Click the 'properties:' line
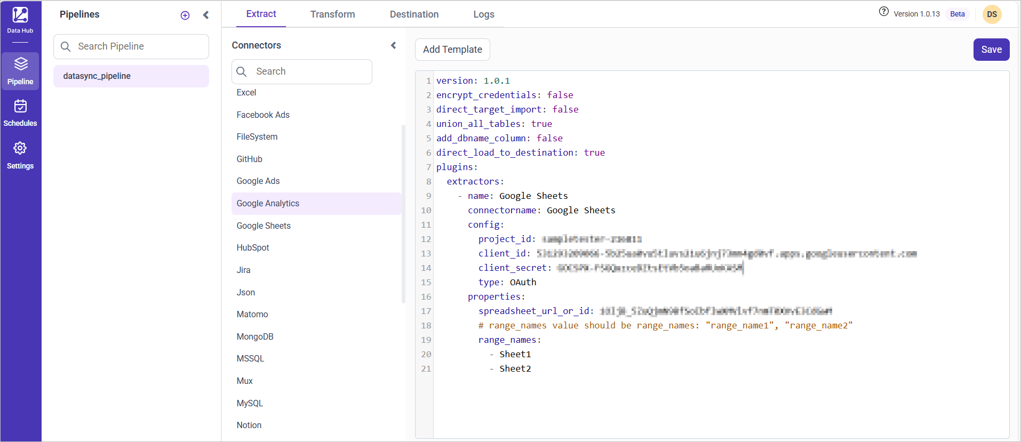1021x442 pixels. tap(497, 297)
